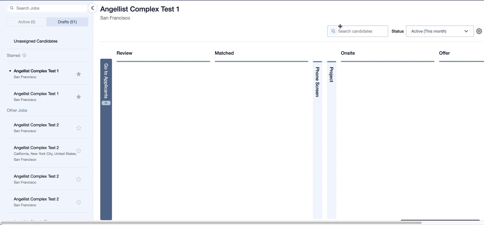Screen dimensions: 484x225
Task: Expand the collapsed Phone Screen column
Action: 317,82
